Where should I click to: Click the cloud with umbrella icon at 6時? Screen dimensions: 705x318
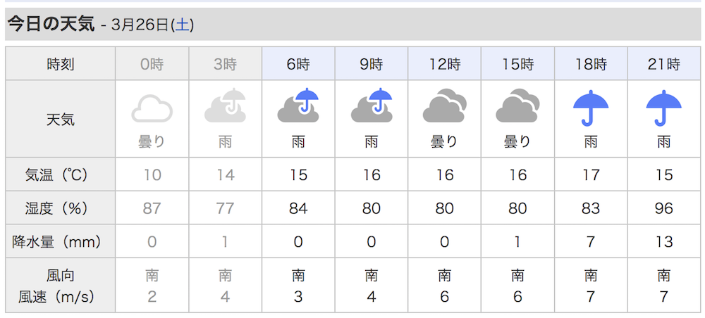[298, 106]
